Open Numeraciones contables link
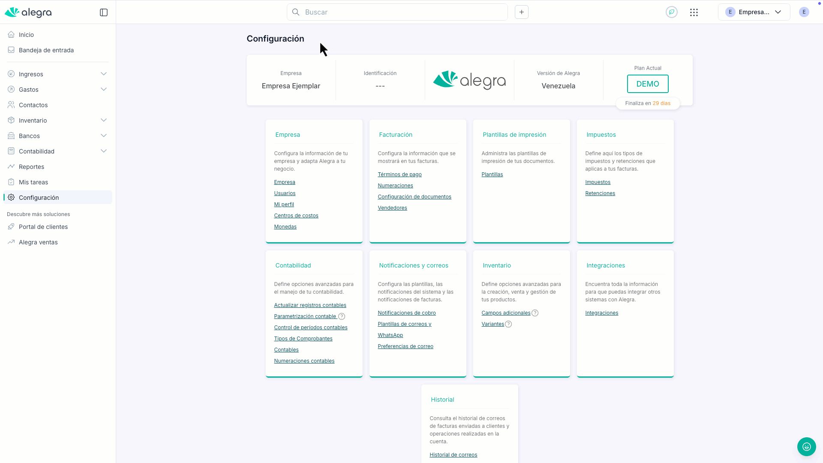 pyautogui.click(x=304, y=361)
